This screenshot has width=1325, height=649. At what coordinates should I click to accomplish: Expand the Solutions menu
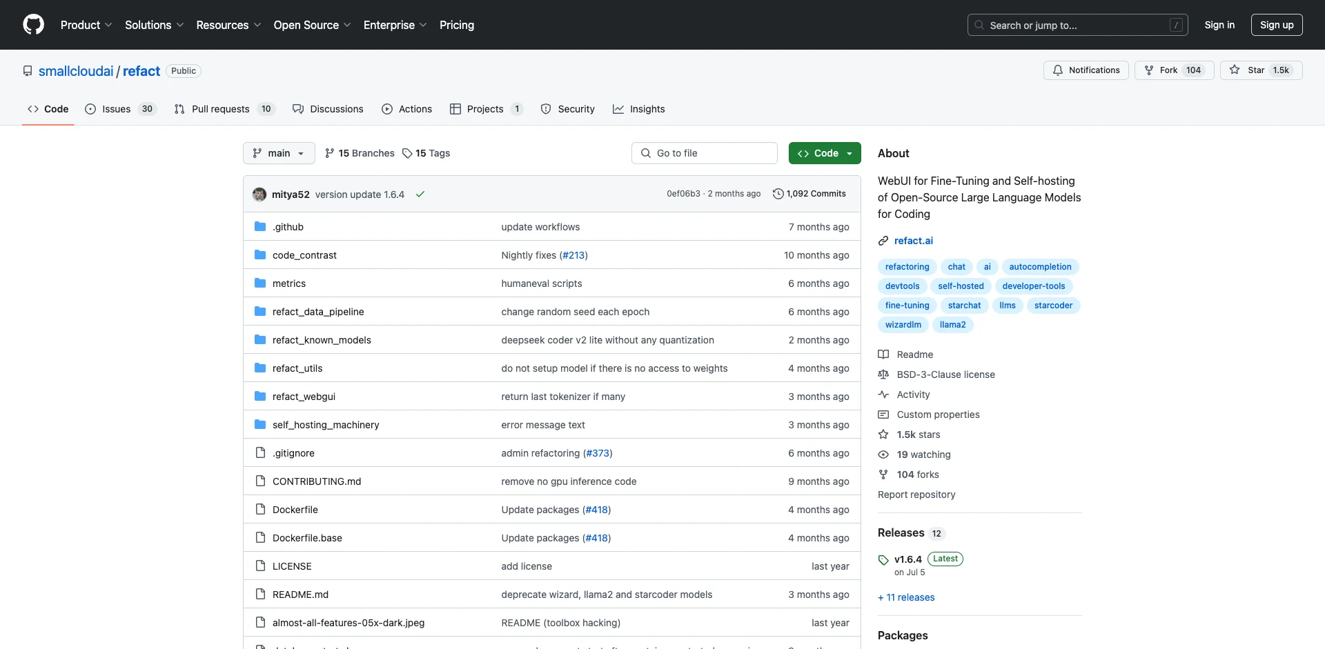pos(155,25)
